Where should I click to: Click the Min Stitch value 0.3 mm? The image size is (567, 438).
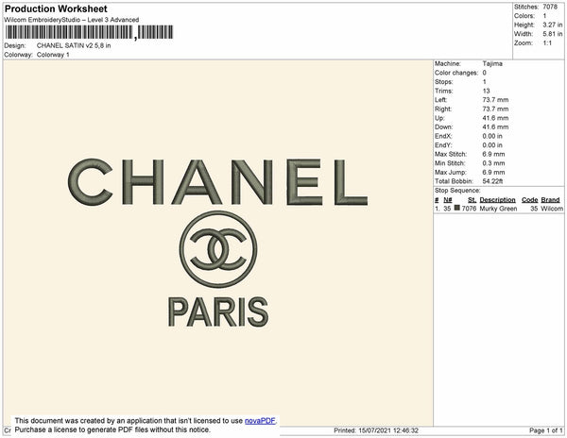(x=493, y=163)
